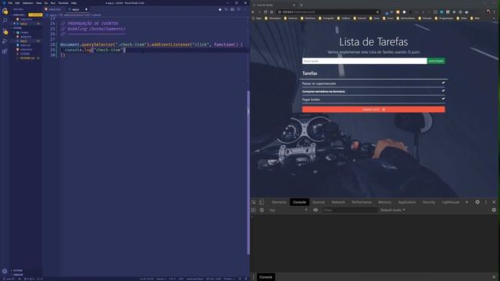The image size is (500, 281).
Task: Toggle the DevTools device toolbar icon
Action: coord(261,202)
